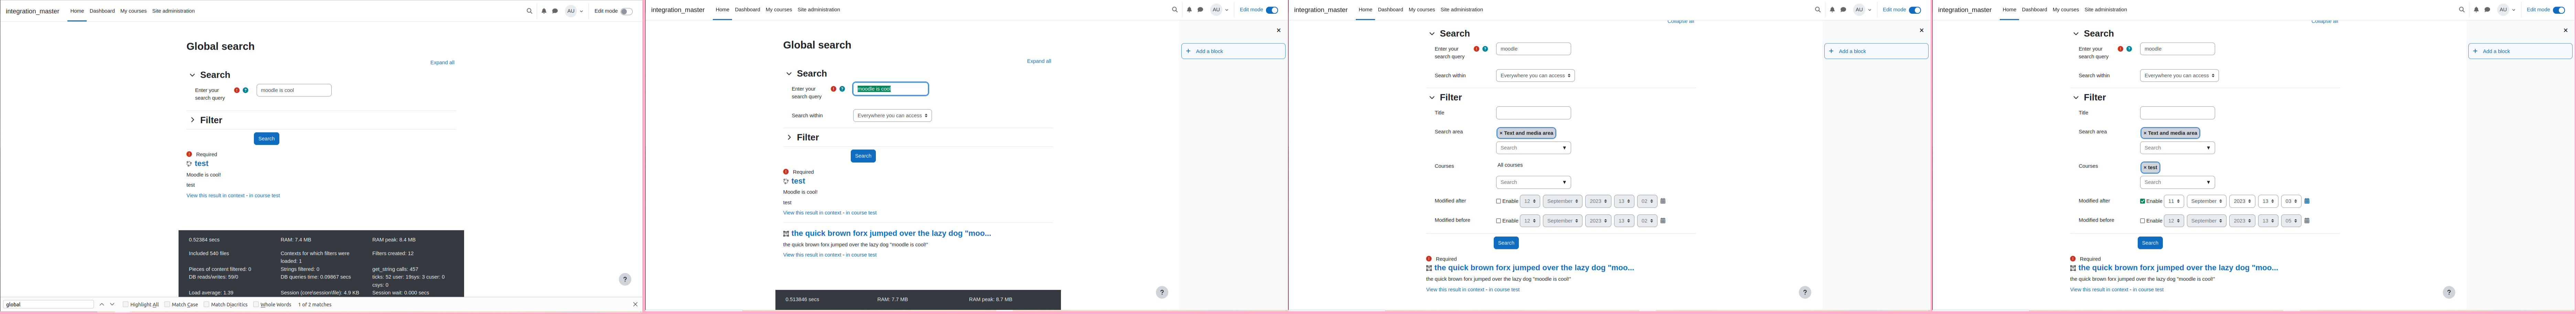Click the round footer help button in third window
2576x314 pixels.
(1805, 292)
